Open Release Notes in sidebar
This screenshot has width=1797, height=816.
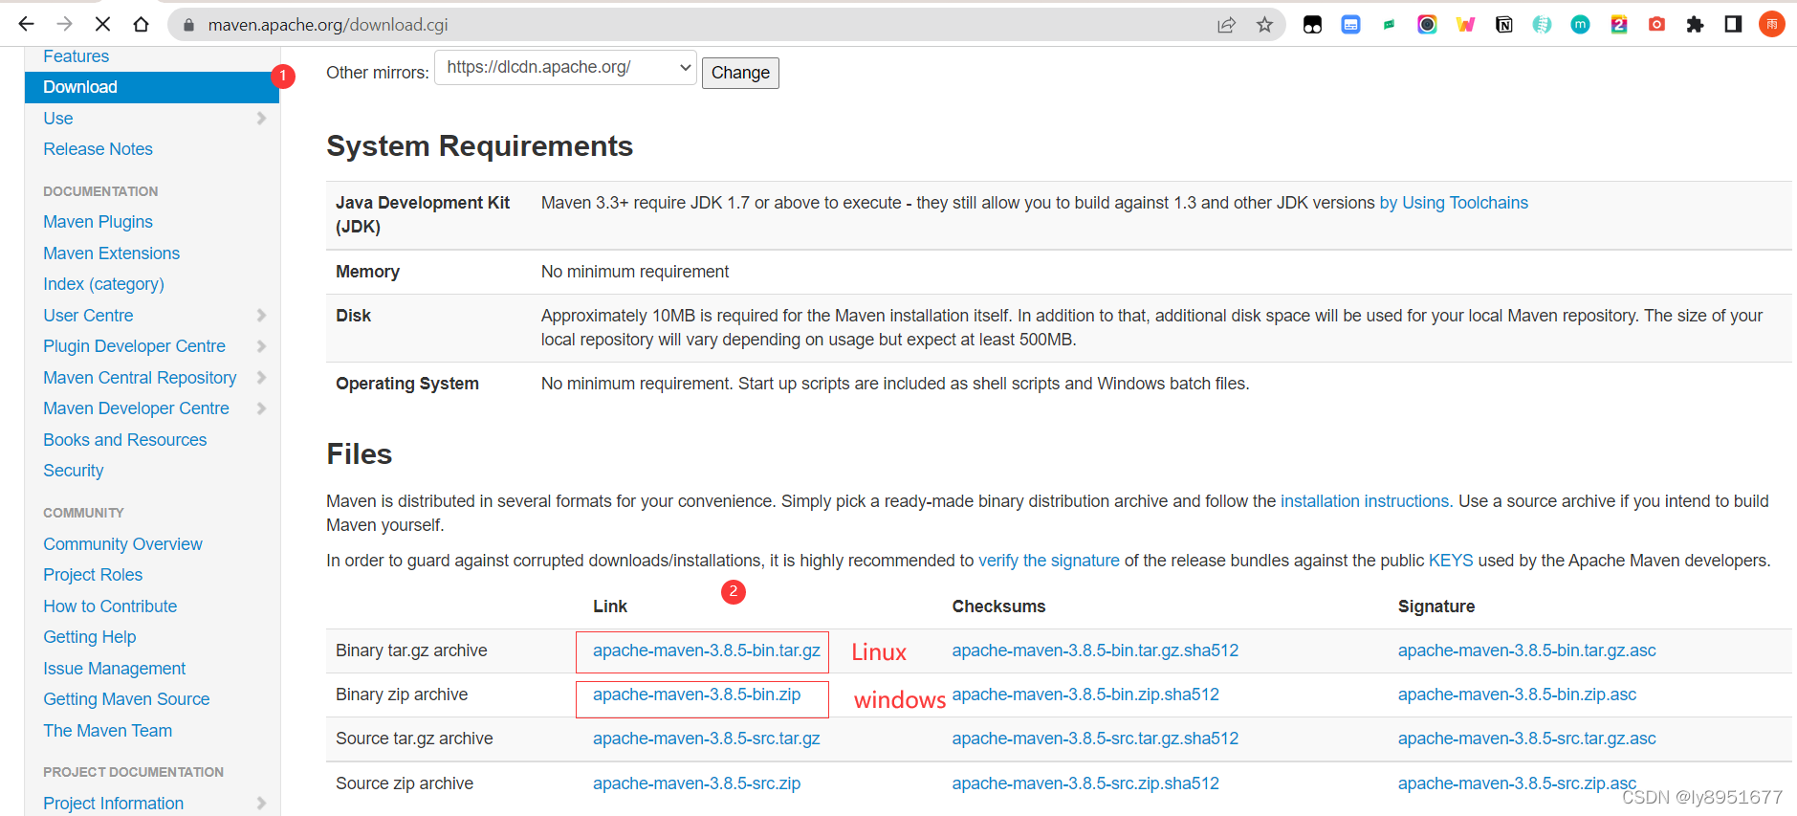[x=98, y=149]
